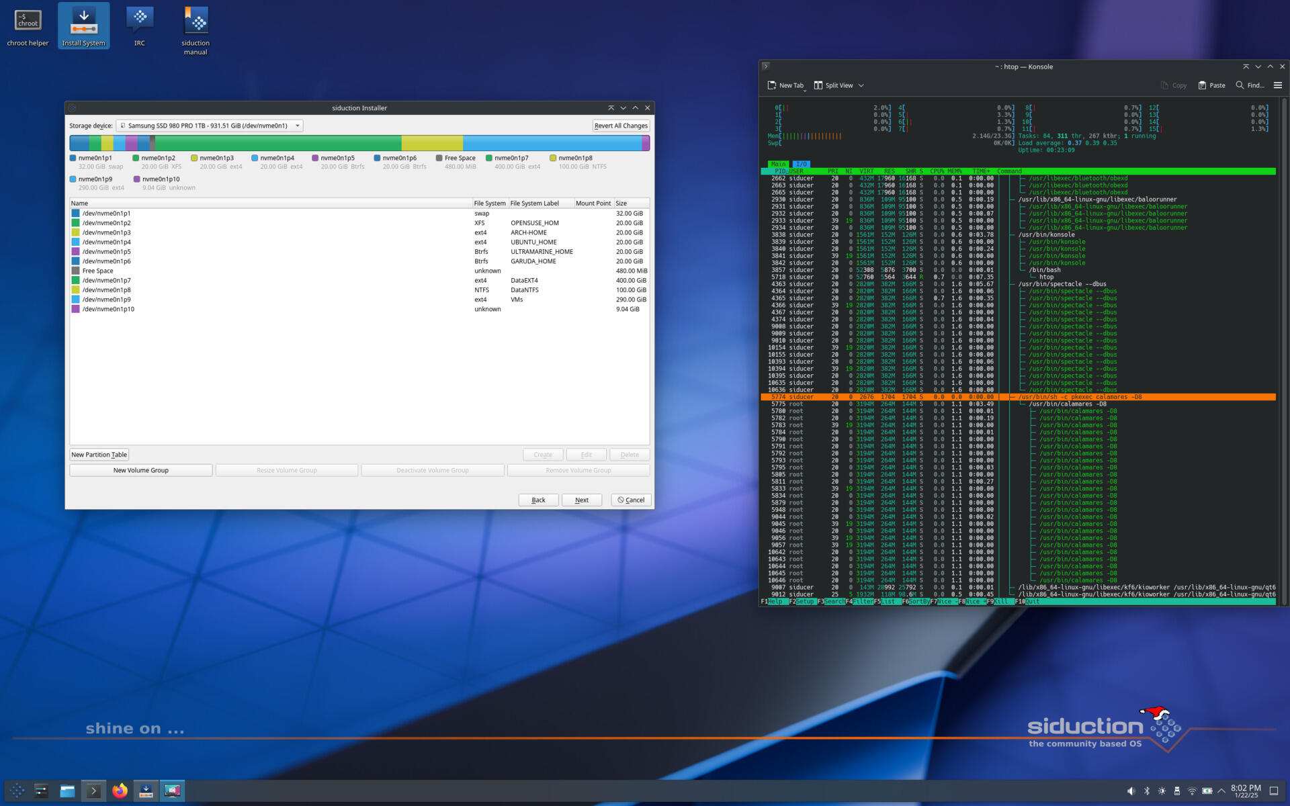
Task: Switch to htop's I/O tab
Action: coord(802,164)
